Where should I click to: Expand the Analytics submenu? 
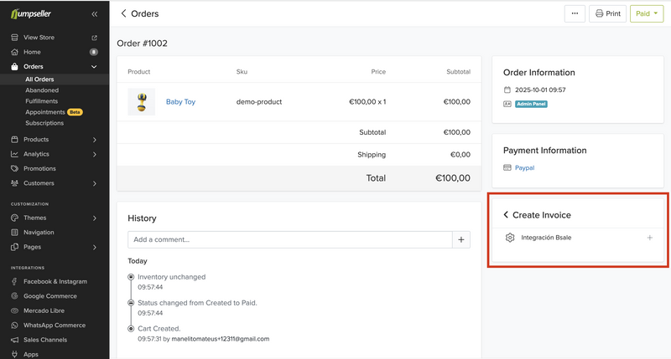[94, 154]
